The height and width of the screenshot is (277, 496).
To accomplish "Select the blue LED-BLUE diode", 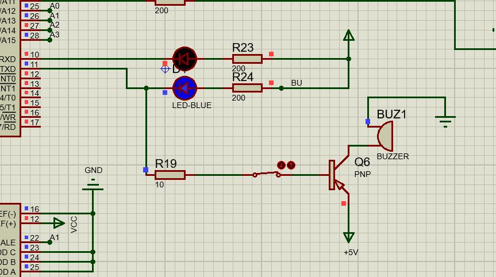I will pos(184,89).
